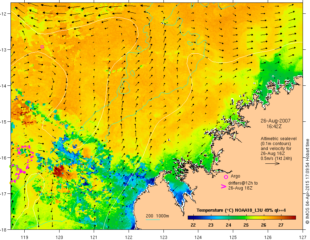Click the 121 longitude axis label

[94, 237]
